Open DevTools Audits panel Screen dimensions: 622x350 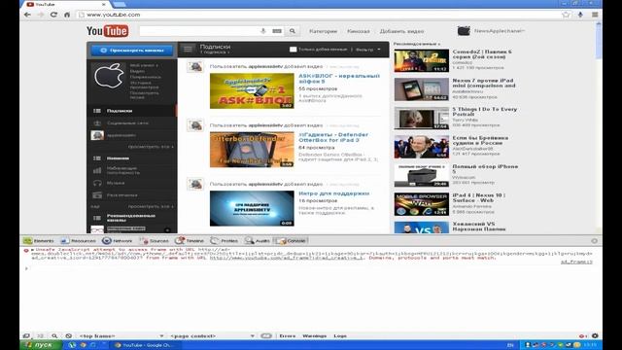[x=257, y=240]
